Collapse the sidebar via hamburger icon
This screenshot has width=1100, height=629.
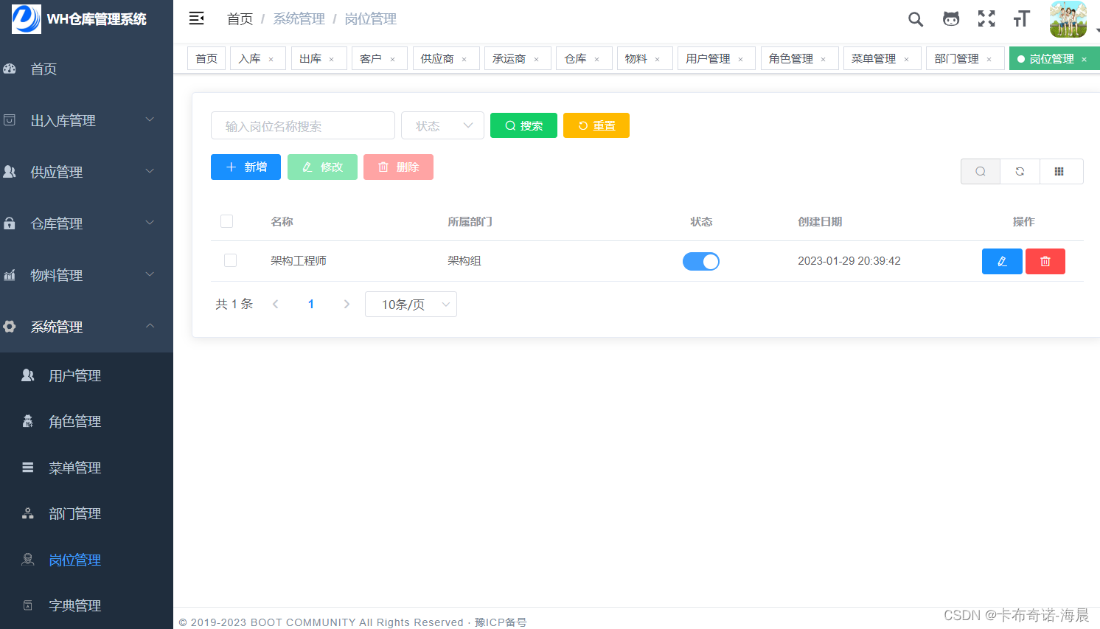196,18
